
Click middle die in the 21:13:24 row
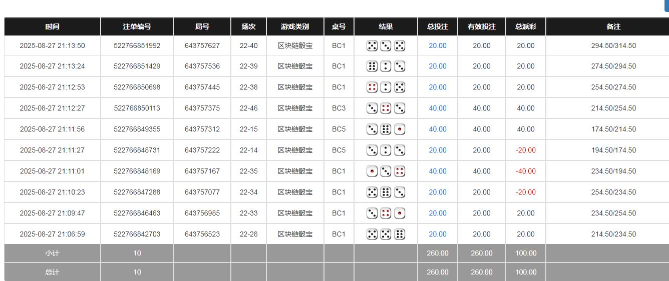click(386, 66)
